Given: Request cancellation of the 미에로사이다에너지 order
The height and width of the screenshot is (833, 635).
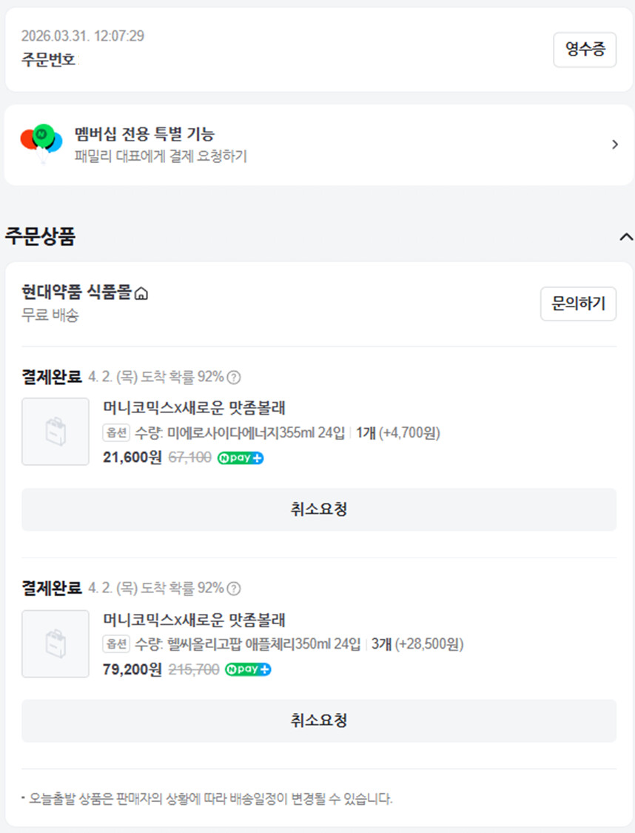Looking at the screenshot, I should pos(318,509).
